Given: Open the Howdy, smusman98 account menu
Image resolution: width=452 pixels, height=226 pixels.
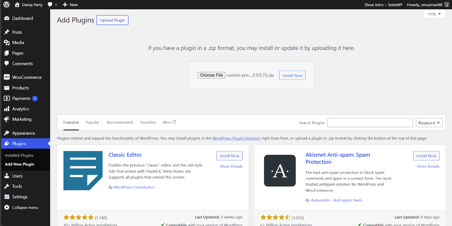Looking at the screenshot, I should click(x=428, y=5).
